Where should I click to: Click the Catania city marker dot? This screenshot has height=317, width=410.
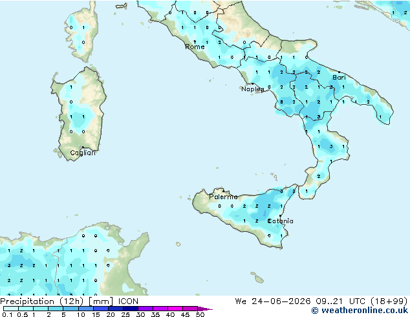(280, 216)
